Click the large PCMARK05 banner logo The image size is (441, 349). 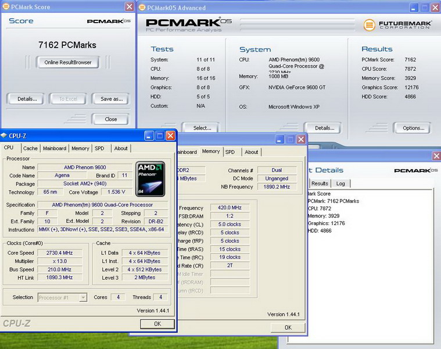[x=188, y=23]
